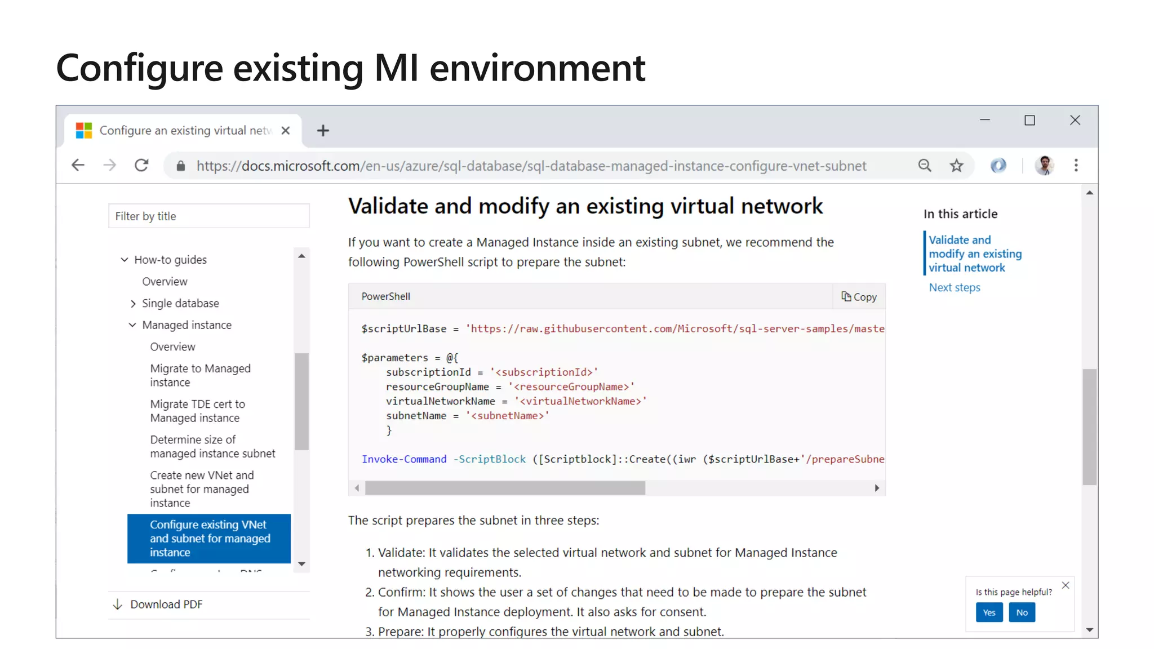Open the user profile avatar
The image size is (1154, 649).
pyautogui.click(x=1044, y=165)
